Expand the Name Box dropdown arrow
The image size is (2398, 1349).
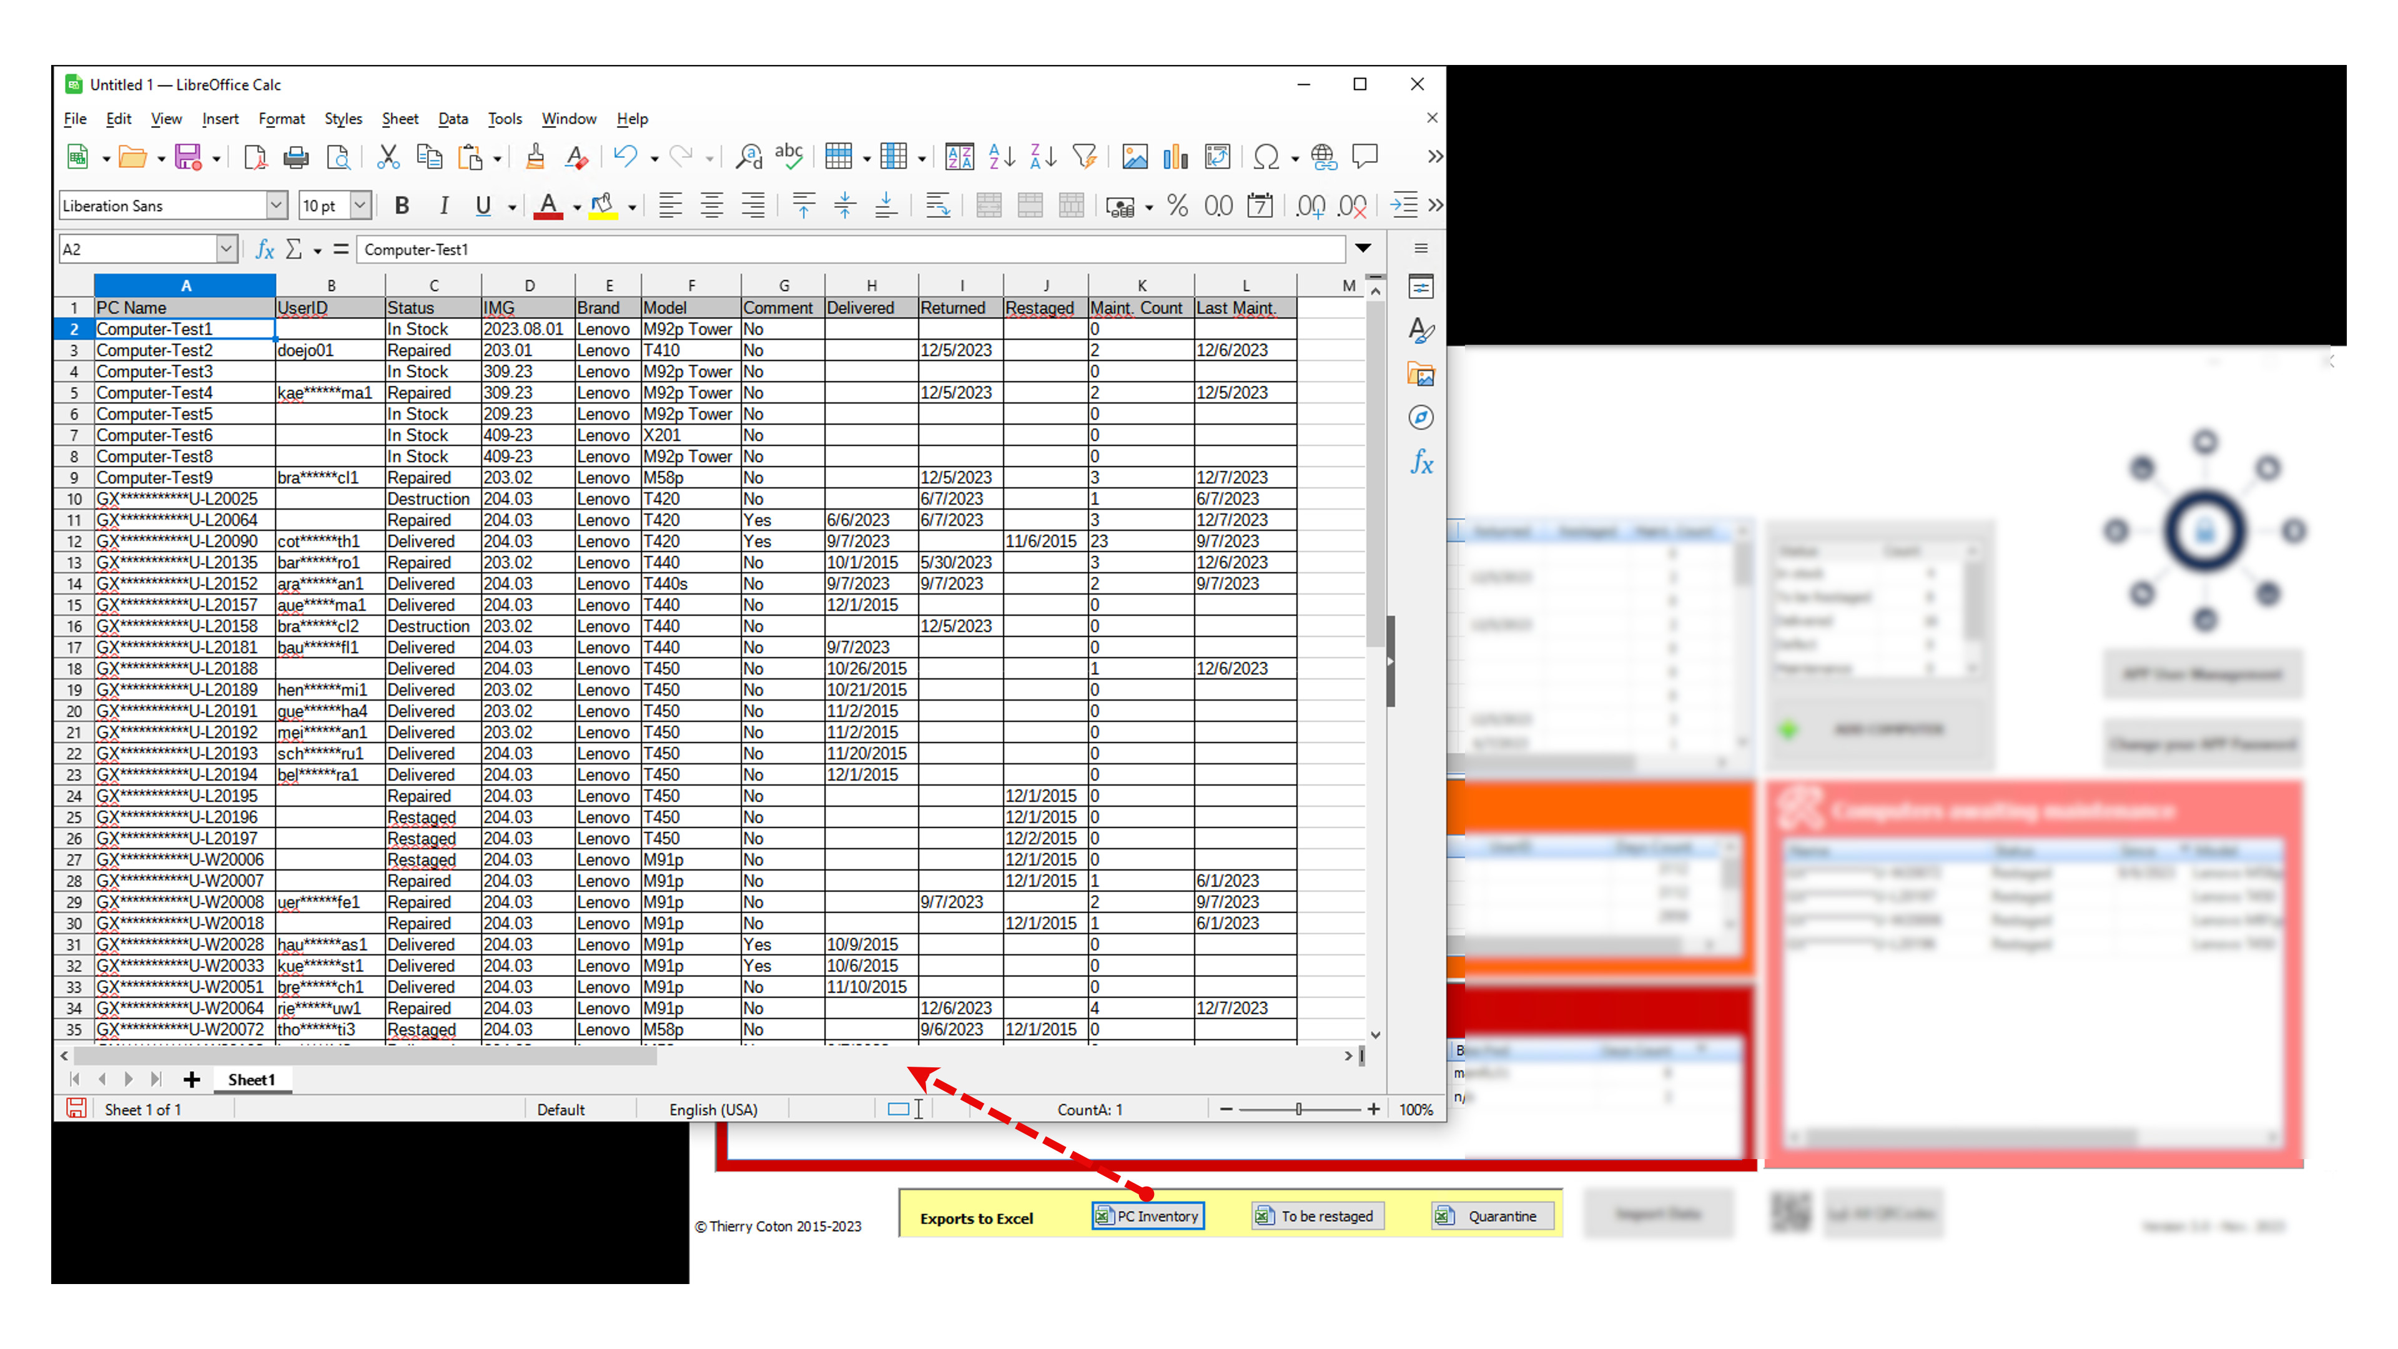226,250
